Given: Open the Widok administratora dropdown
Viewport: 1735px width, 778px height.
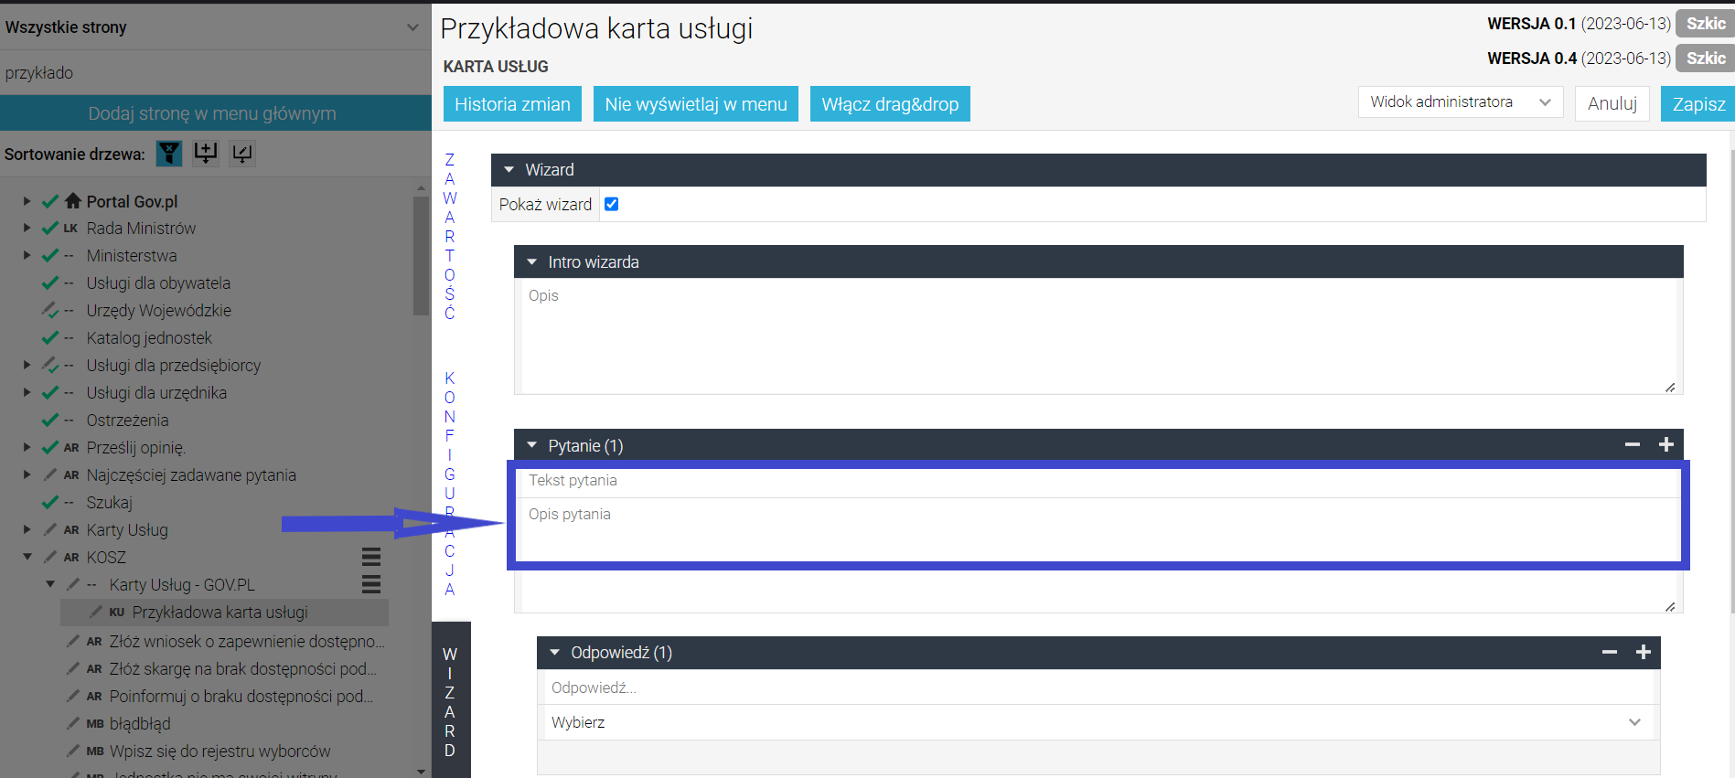Looking at the screenshot, I should pyautogui.click(x=1461, y=102).
